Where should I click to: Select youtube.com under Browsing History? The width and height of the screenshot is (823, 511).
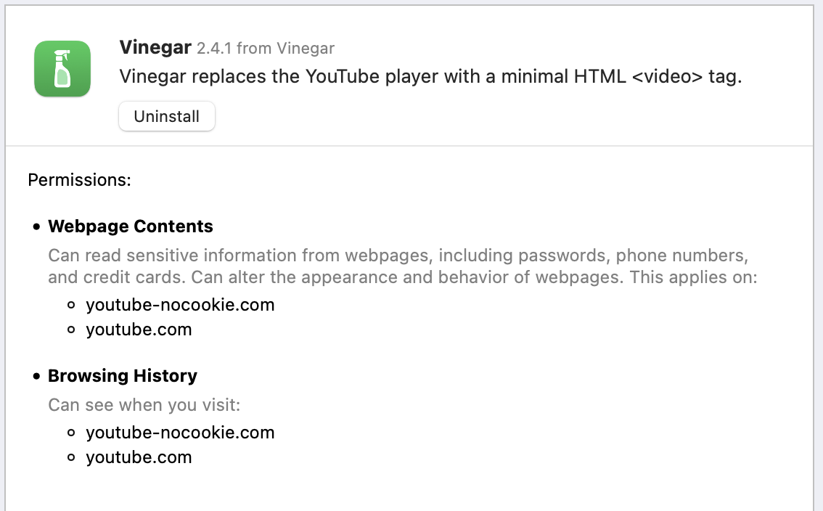(139, 457)
